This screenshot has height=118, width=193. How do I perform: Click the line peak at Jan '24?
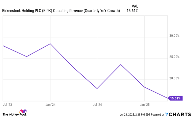[x=50, y=44]
